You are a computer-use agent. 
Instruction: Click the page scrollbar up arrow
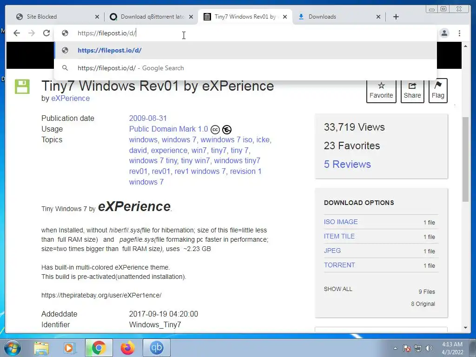click(465, 46)
